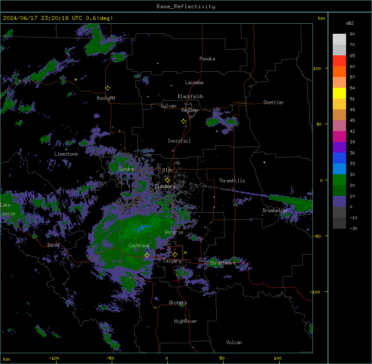Click the Okotoks town label
The height and width of the screenshot is (364, 372).
[178, 303]
